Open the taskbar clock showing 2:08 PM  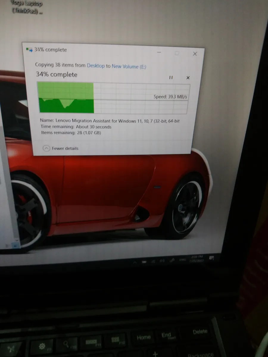pos(197,259)
